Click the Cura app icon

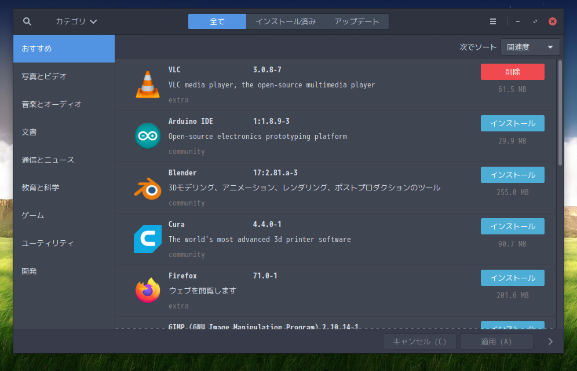pyautogui.click(x=148, y=239)
